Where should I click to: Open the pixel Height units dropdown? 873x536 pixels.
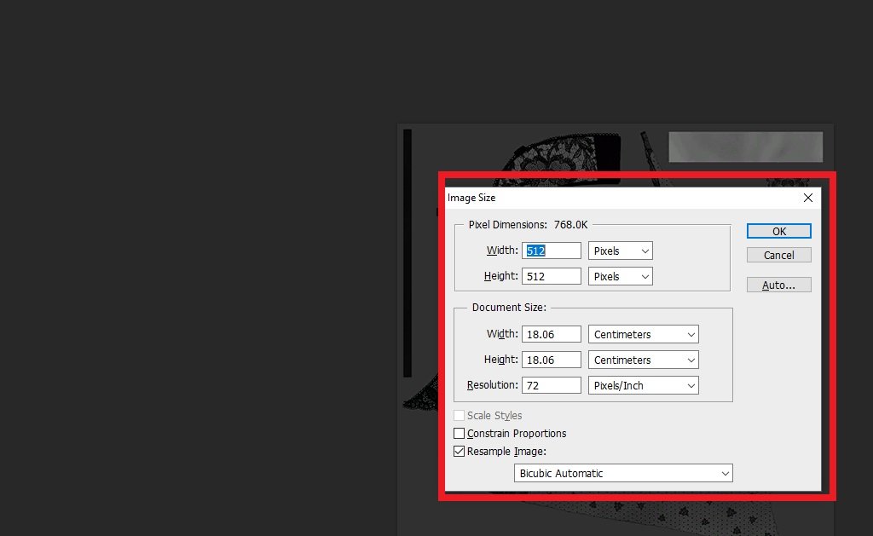point(621,276)
